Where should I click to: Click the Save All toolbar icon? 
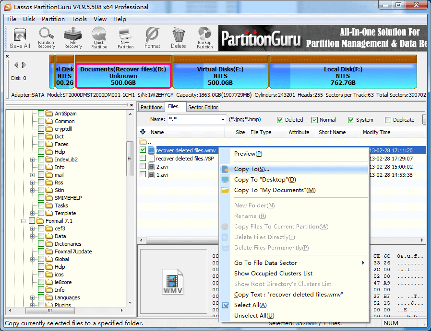pos(20,38)
